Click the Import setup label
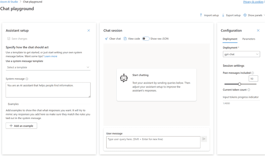This screenshot has height=156, width=265. click(211, 15)
